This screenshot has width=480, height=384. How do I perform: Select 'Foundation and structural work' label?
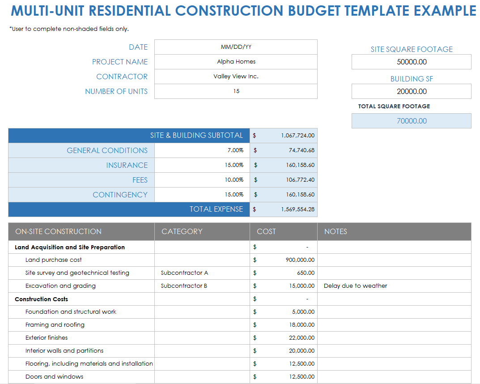pyautogui.click(x=71, y=312)
